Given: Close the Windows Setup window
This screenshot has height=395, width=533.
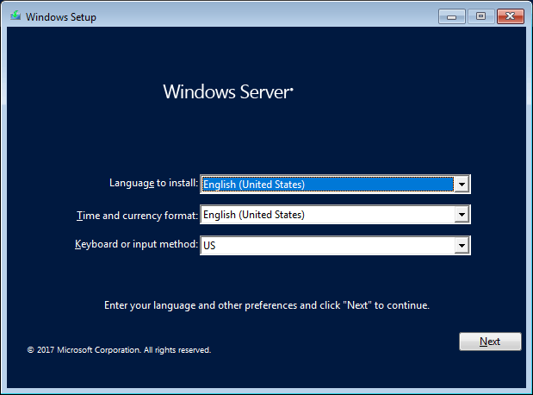Looking at the screenshot, I should point(511,16).
